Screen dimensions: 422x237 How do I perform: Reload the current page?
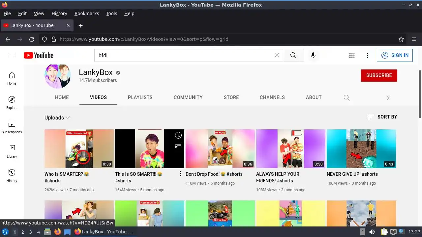point(32,39)
